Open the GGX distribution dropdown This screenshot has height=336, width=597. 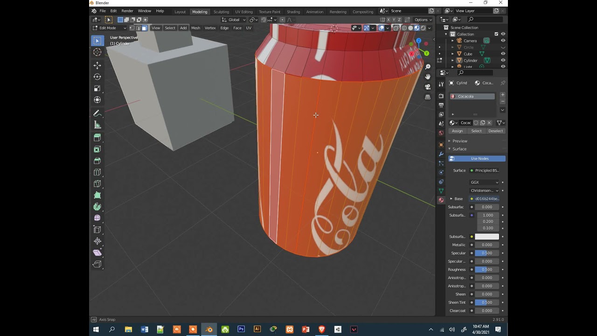[x=484, y=182]
